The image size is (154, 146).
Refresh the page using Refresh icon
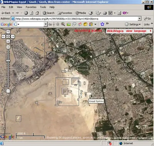point(32,13)
